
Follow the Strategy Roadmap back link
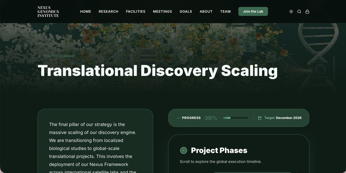point(57,56)
